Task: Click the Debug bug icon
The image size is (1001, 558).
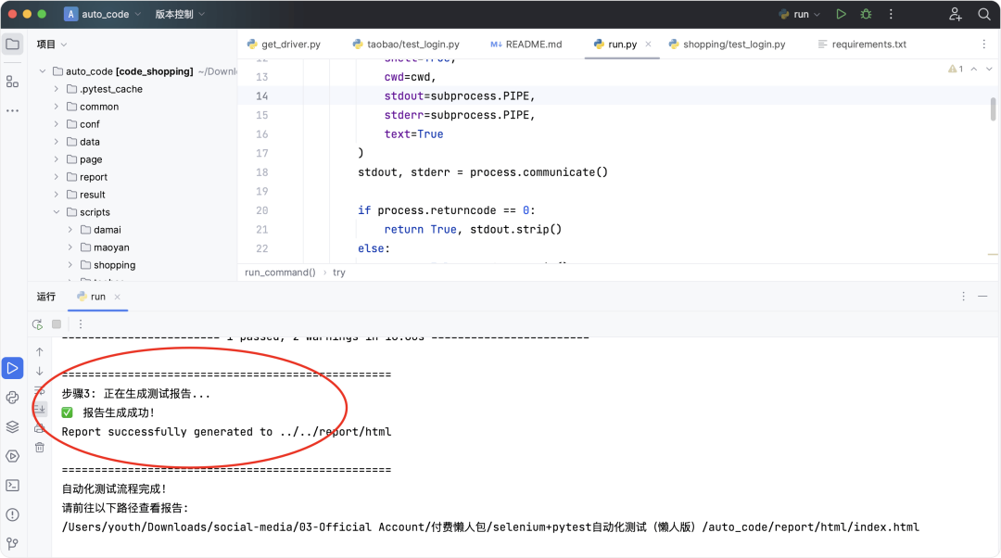Action: 867,14
